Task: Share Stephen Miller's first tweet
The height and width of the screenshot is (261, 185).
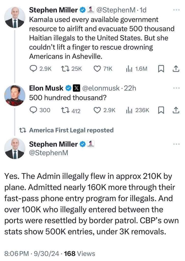Action: pyautogui.click(x=176, y=69)
